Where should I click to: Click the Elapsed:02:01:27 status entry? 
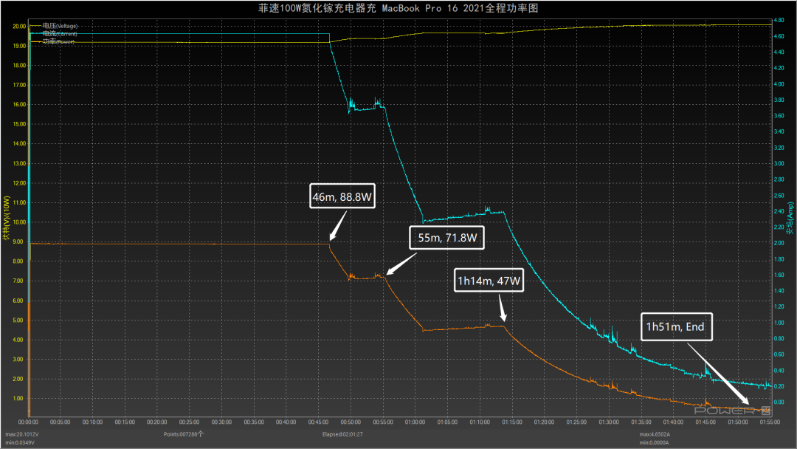click(x=342, y=434)
